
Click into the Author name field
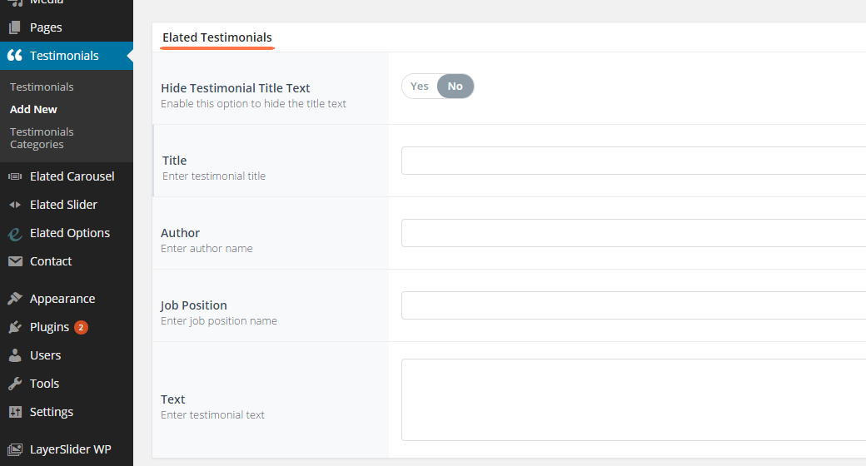tap(633, 233)
